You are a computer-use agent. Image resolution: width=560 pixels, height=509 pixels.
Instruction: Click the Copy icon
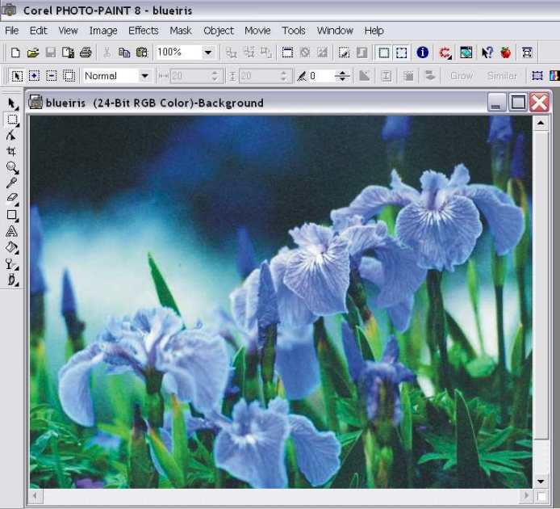coord(124,53)
